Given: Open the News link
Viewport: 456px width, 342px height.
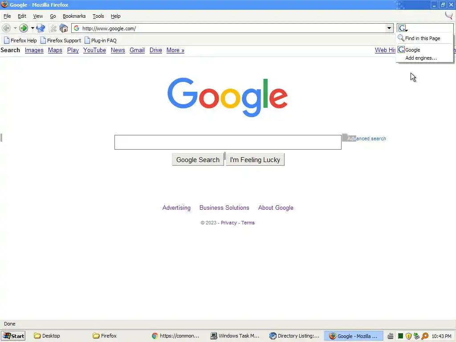Looking at the screenshot, I should pyautogui.click(x=118, y=50).
